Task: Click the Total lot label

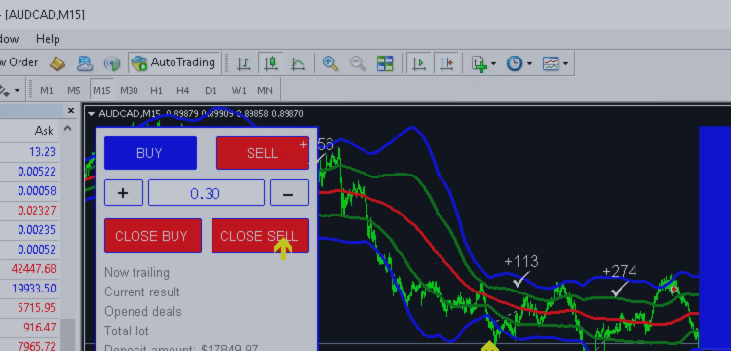Action: click(127, 331)
